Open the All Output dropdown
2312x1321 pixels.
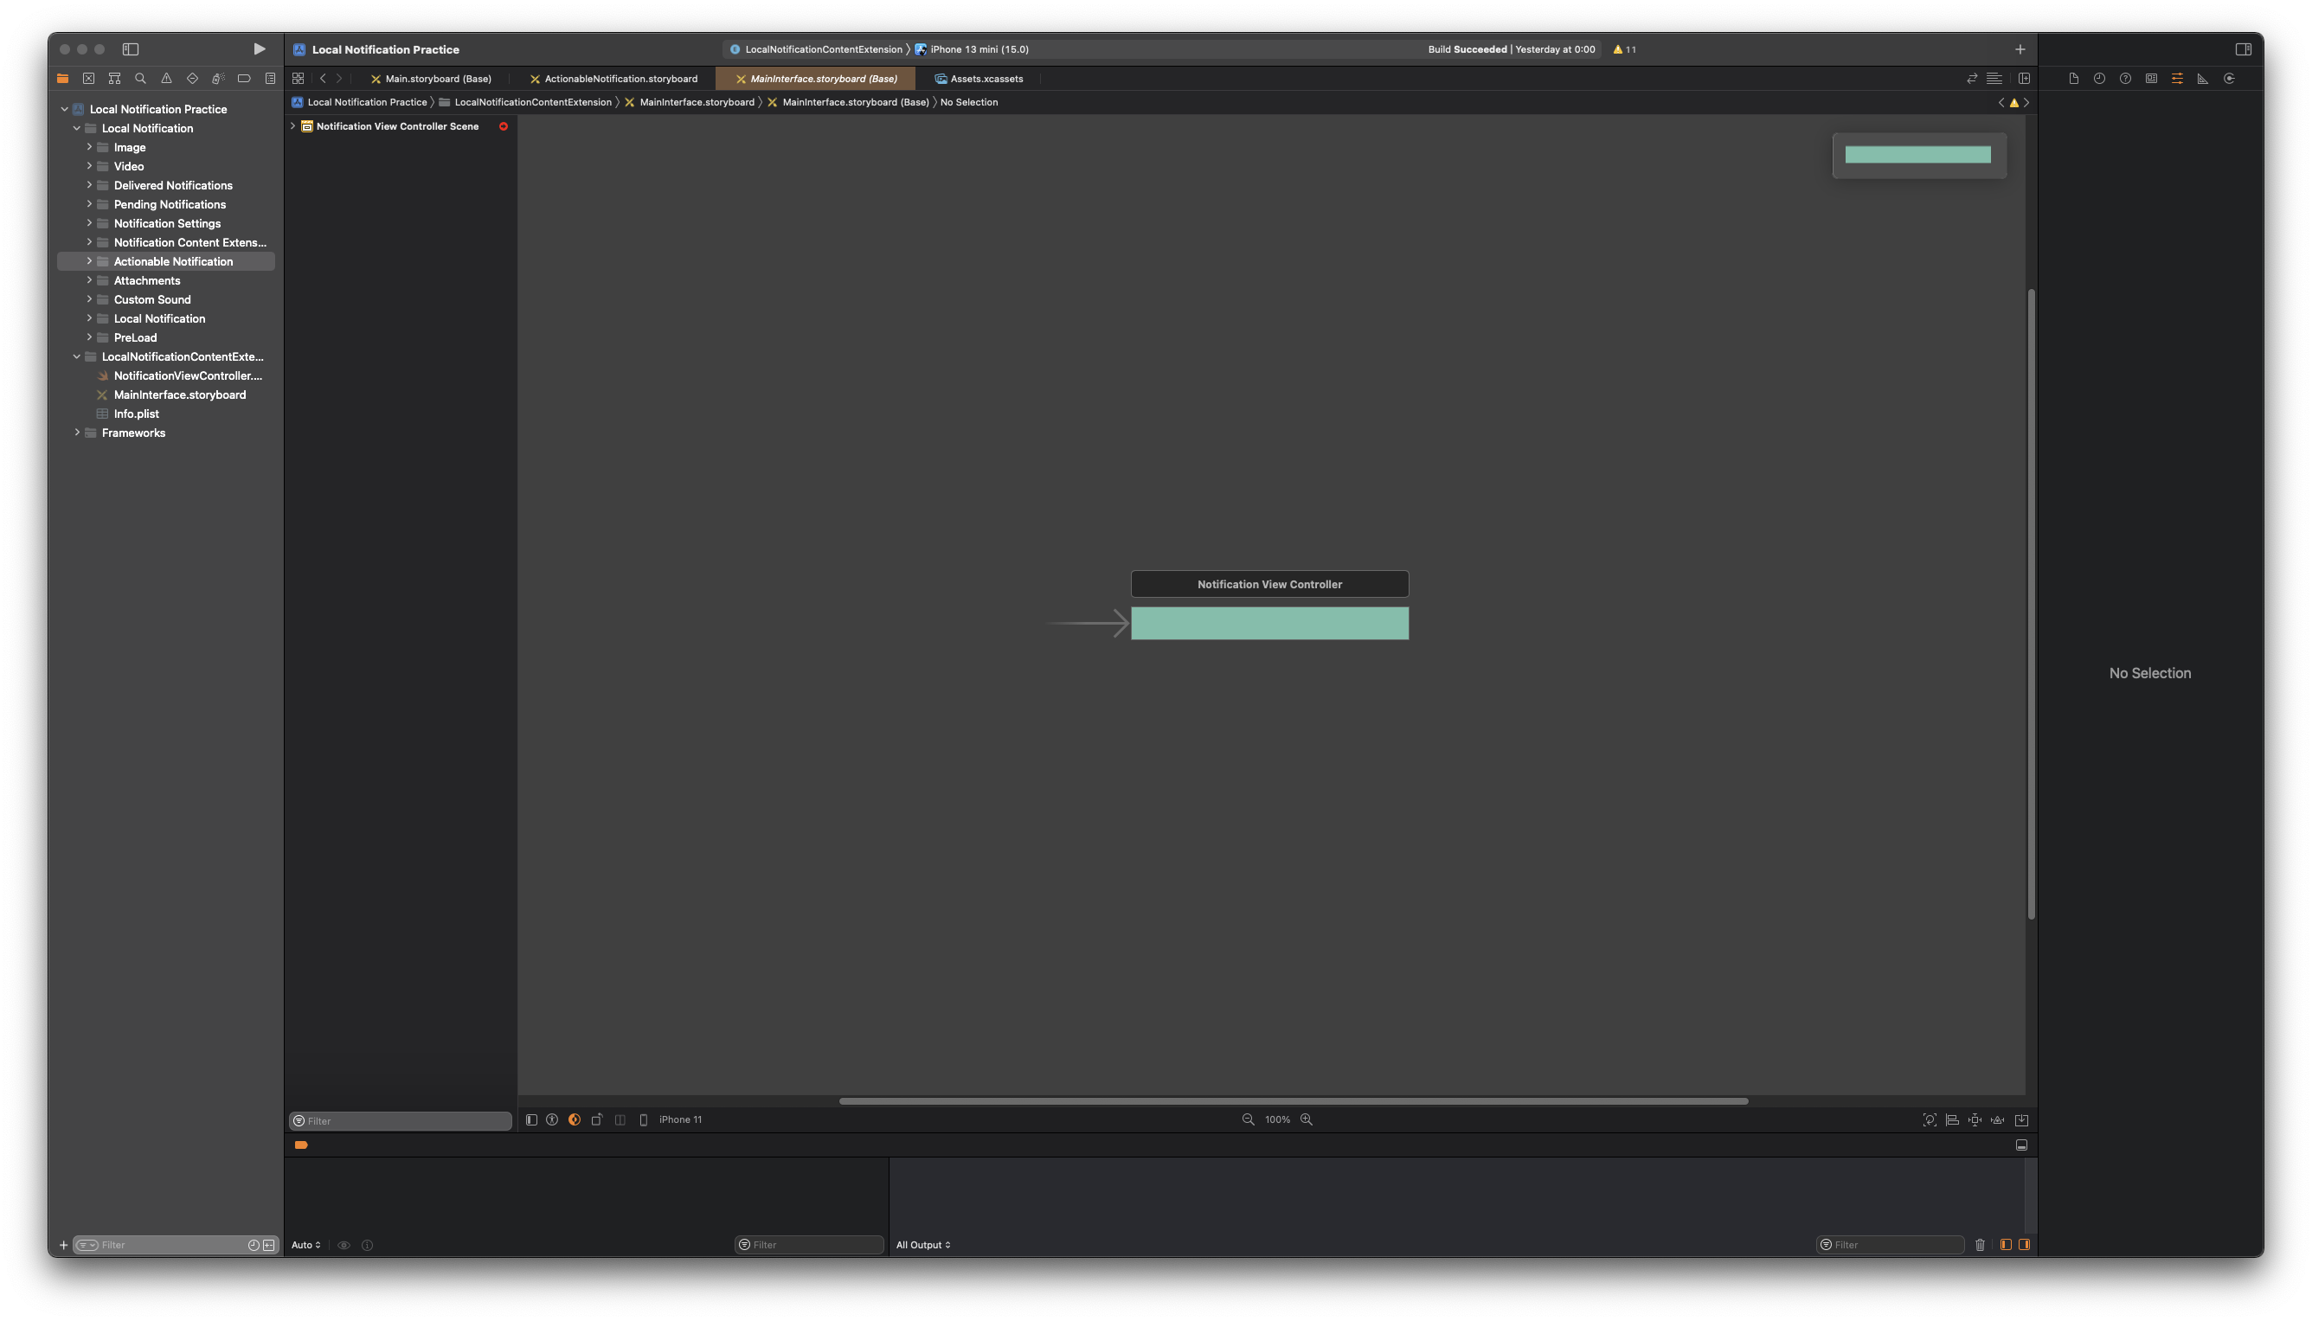[x=922, y=1245]
